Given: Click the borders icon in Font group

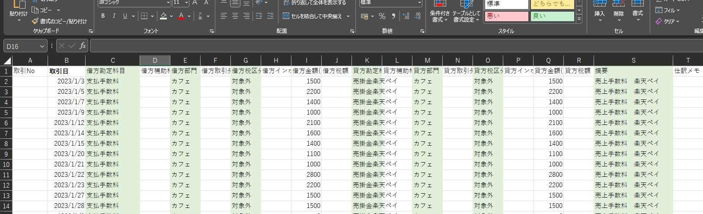Looking at the screenshot, I should (144, 16).
